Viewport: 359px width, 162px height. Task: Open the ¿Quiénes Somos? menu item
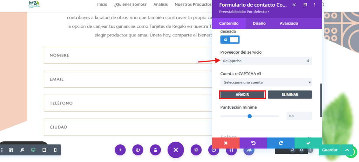pos(130,4)
